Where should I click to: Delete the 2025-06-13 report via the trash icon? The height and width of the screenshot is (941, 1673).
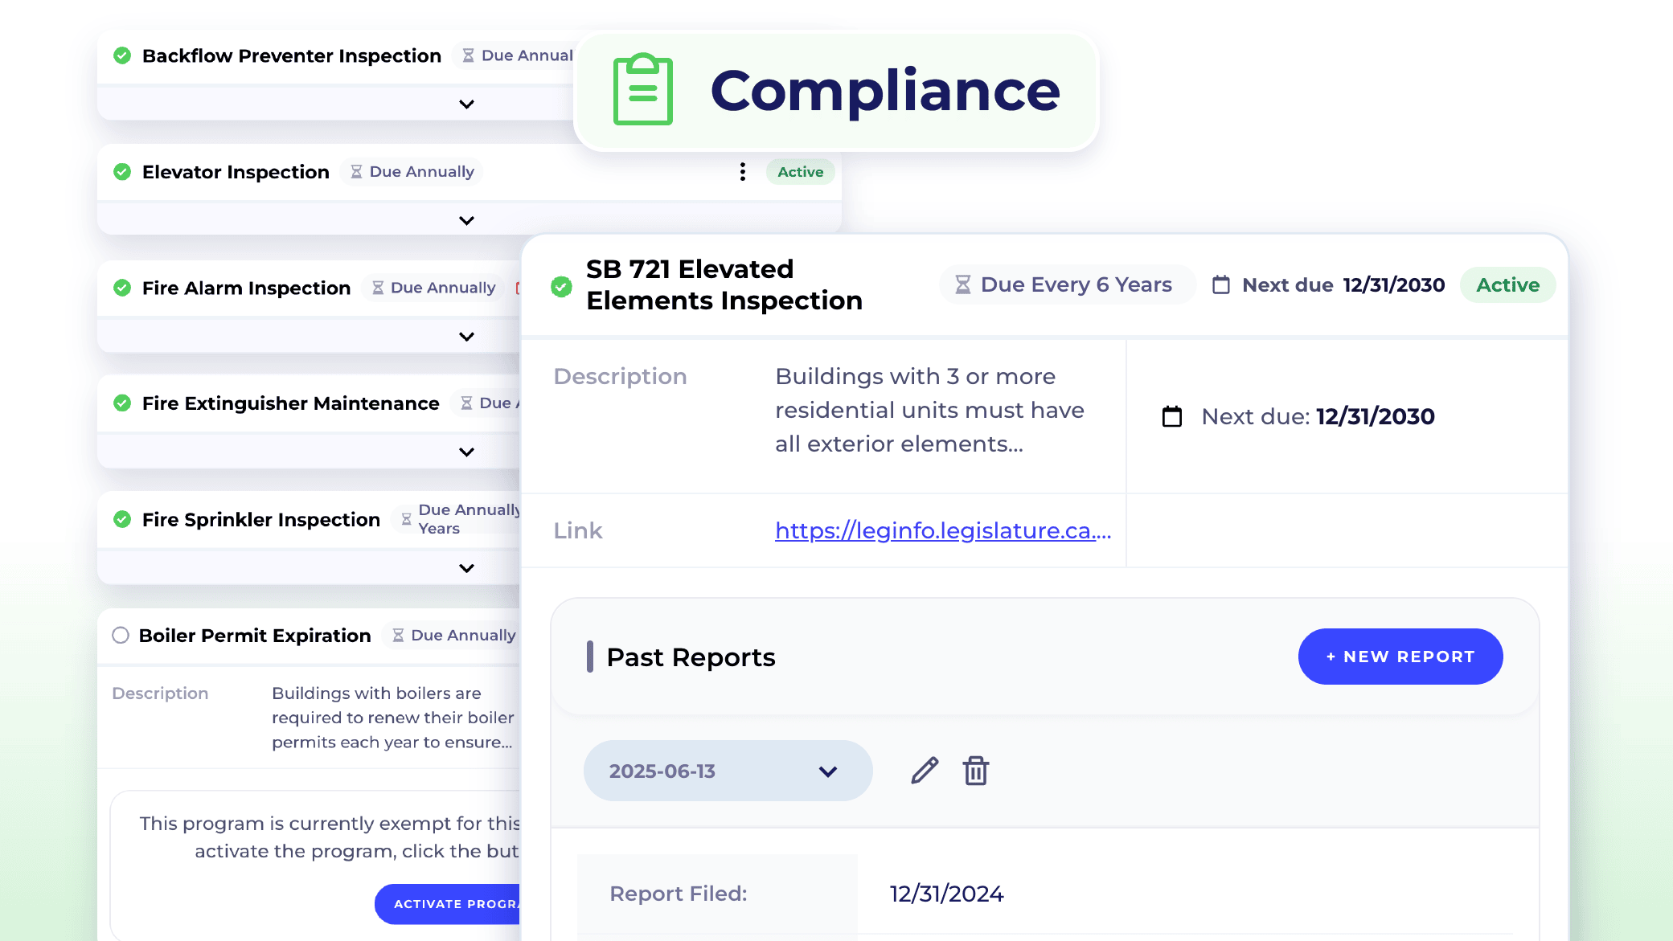(x=975, y=770)
